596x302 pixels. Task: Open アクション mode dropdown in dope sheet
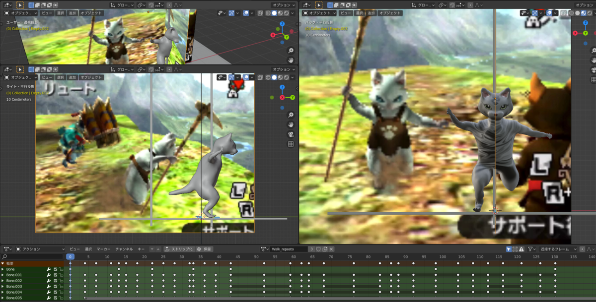click(x=40, y=249)
